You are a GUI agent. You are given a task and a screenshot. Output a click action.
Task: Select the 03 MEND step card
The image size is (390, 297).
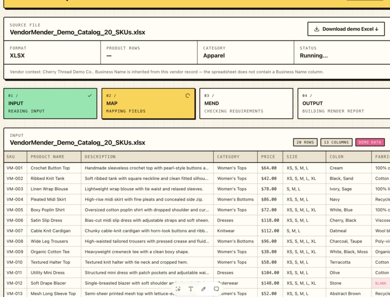pyautogui.click(x=246, y=103)
